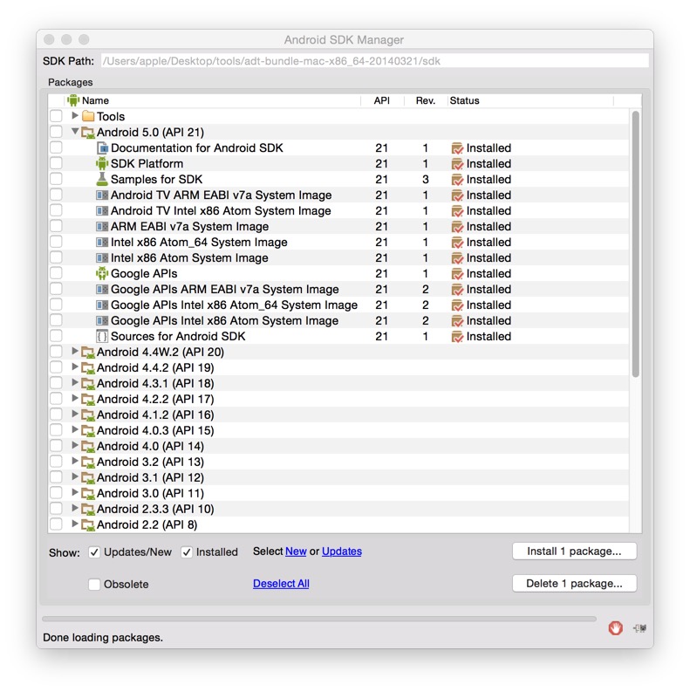The image size is (690, 692).
Task: Click the Android 3.0 (API 11) folder icon
Action: tap(88, 493)
